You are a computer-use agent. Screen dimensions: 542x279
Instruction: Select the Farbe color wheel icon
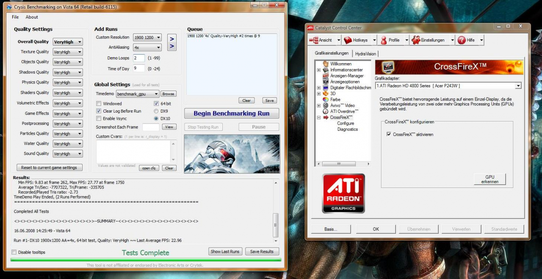[326, 99]
